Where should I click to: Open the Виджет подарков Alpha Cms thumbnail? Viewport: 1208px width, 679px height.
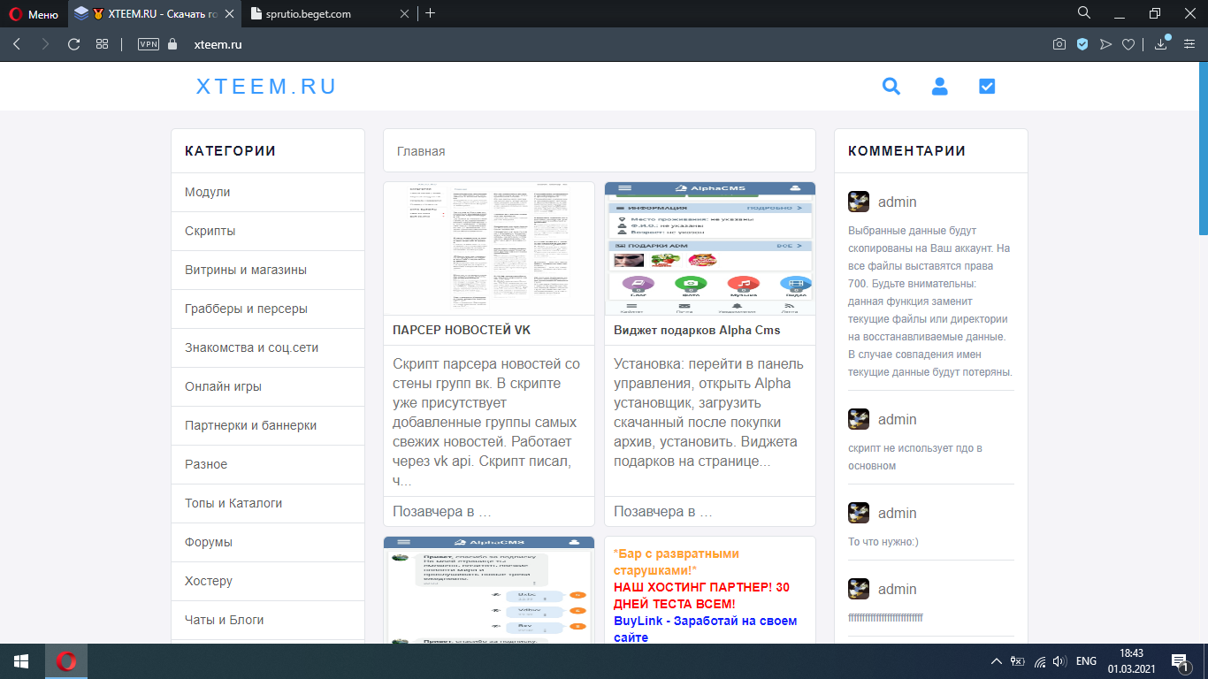(x=710, y=248)
